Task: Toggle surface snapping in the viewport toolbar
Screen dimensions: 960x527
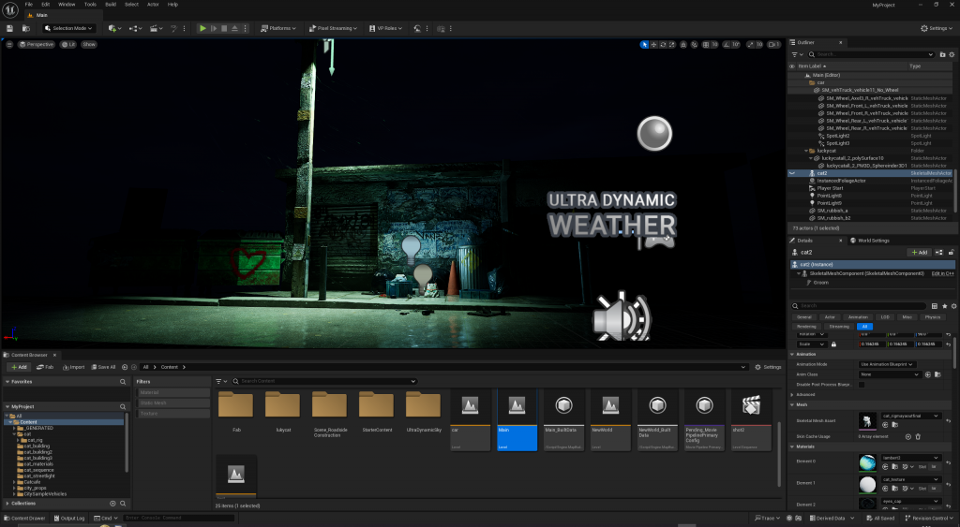Action: (695, 45)
